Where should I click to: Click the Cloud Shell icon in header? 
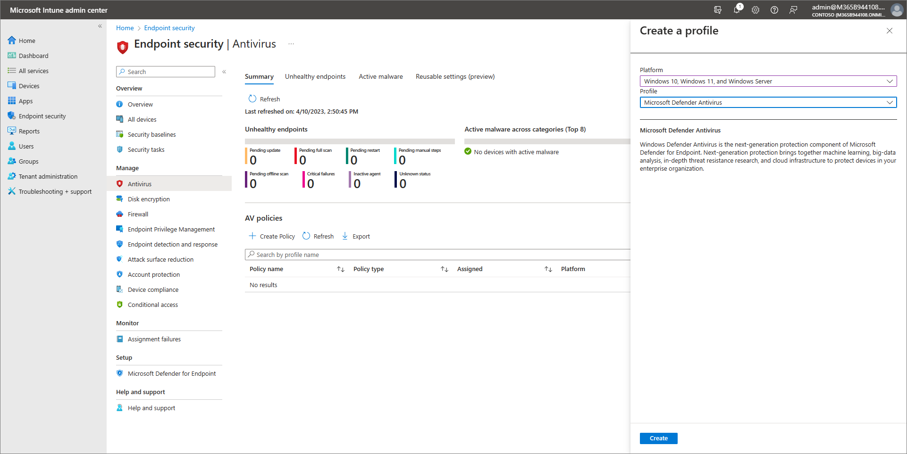click(x=718, y=10)
